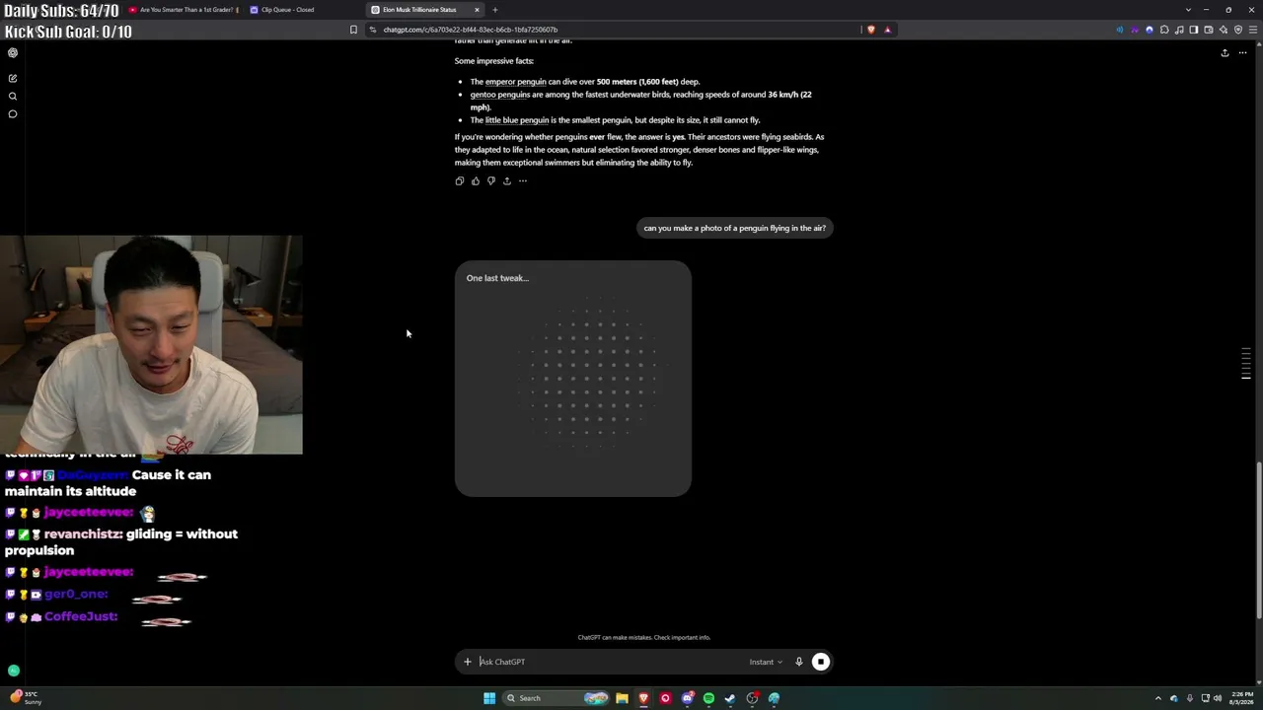Give a thumbs down to the response
The height and width of the screenshot is (710, 1263).
point(491,181)
